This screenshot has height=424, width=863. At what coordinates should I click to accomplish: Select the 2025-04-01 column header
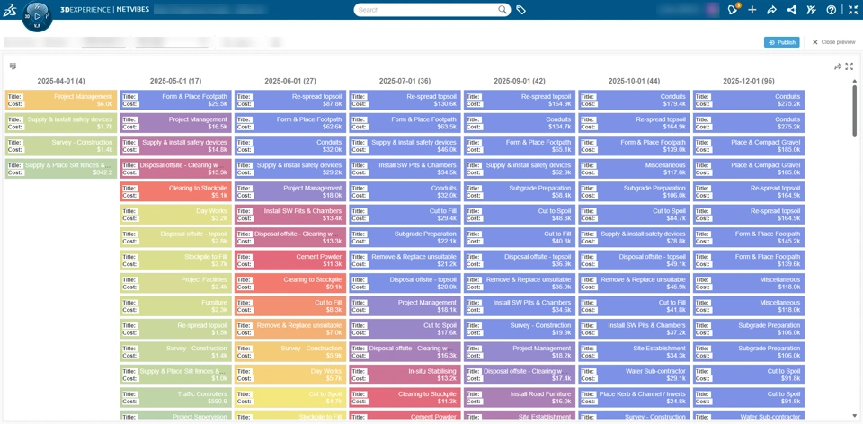[x=61, y=81]
